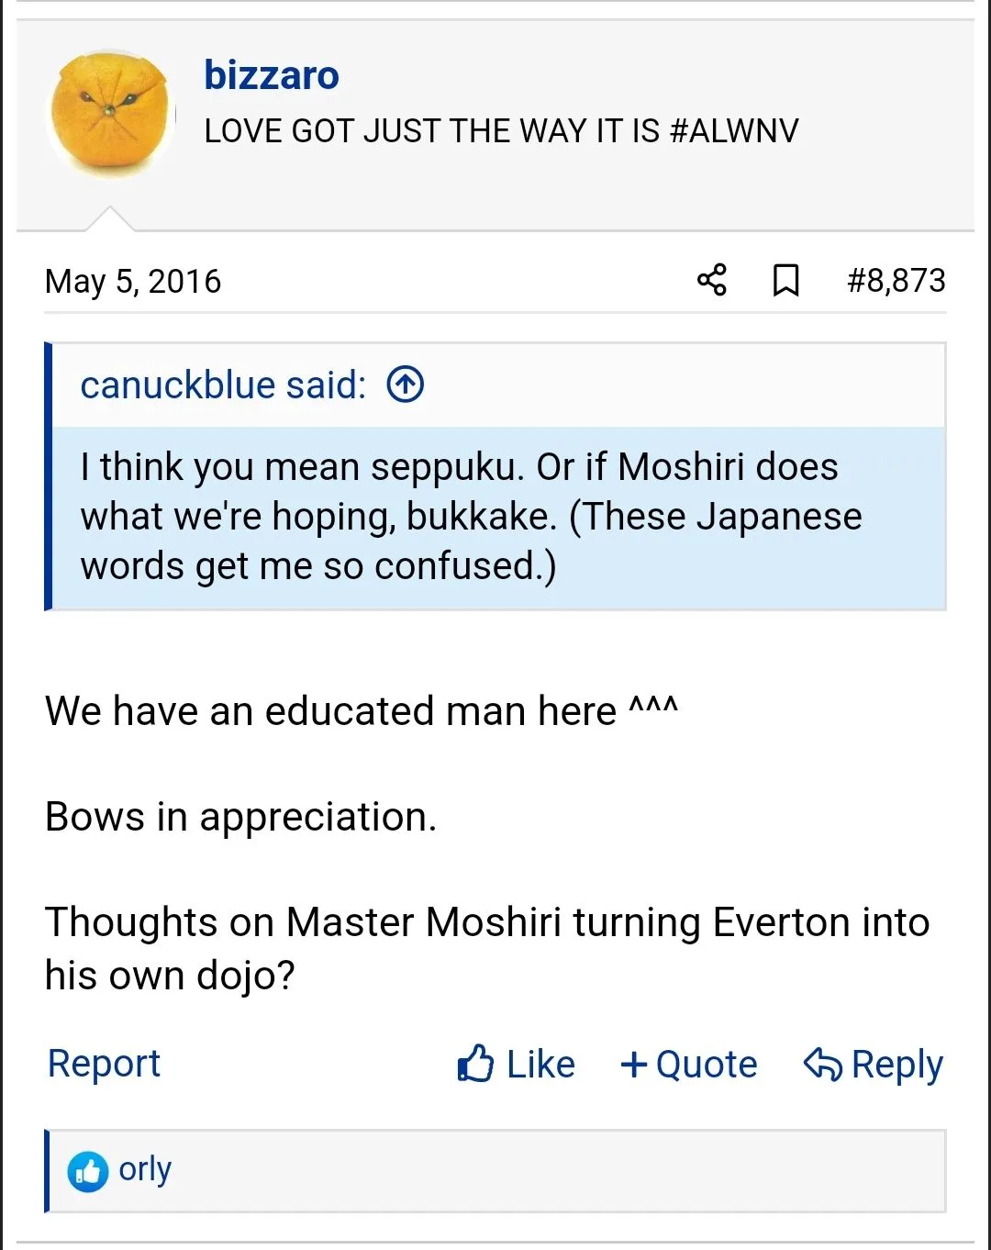Open bizzaro's orange avatar picture
The image size is (991, 1250).
click(x=110, y=114)
